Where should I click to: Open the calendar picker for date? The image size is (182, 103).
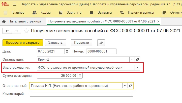[x=67, y=51]
